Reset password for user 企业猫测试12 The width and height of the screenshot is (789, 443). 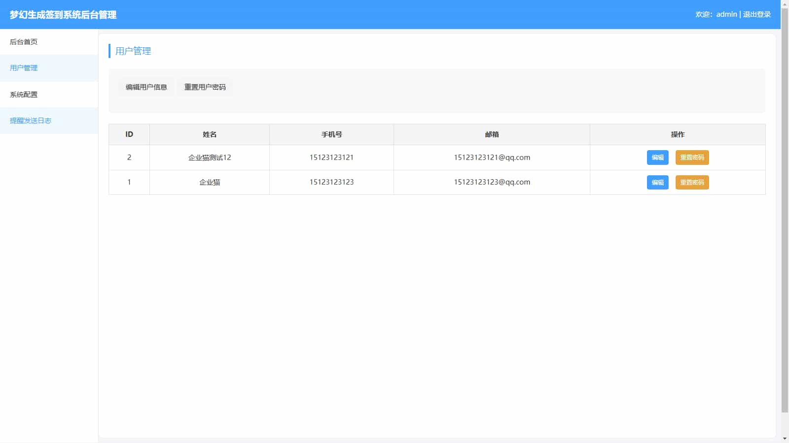pyautogui.click(x=692, y=158)
